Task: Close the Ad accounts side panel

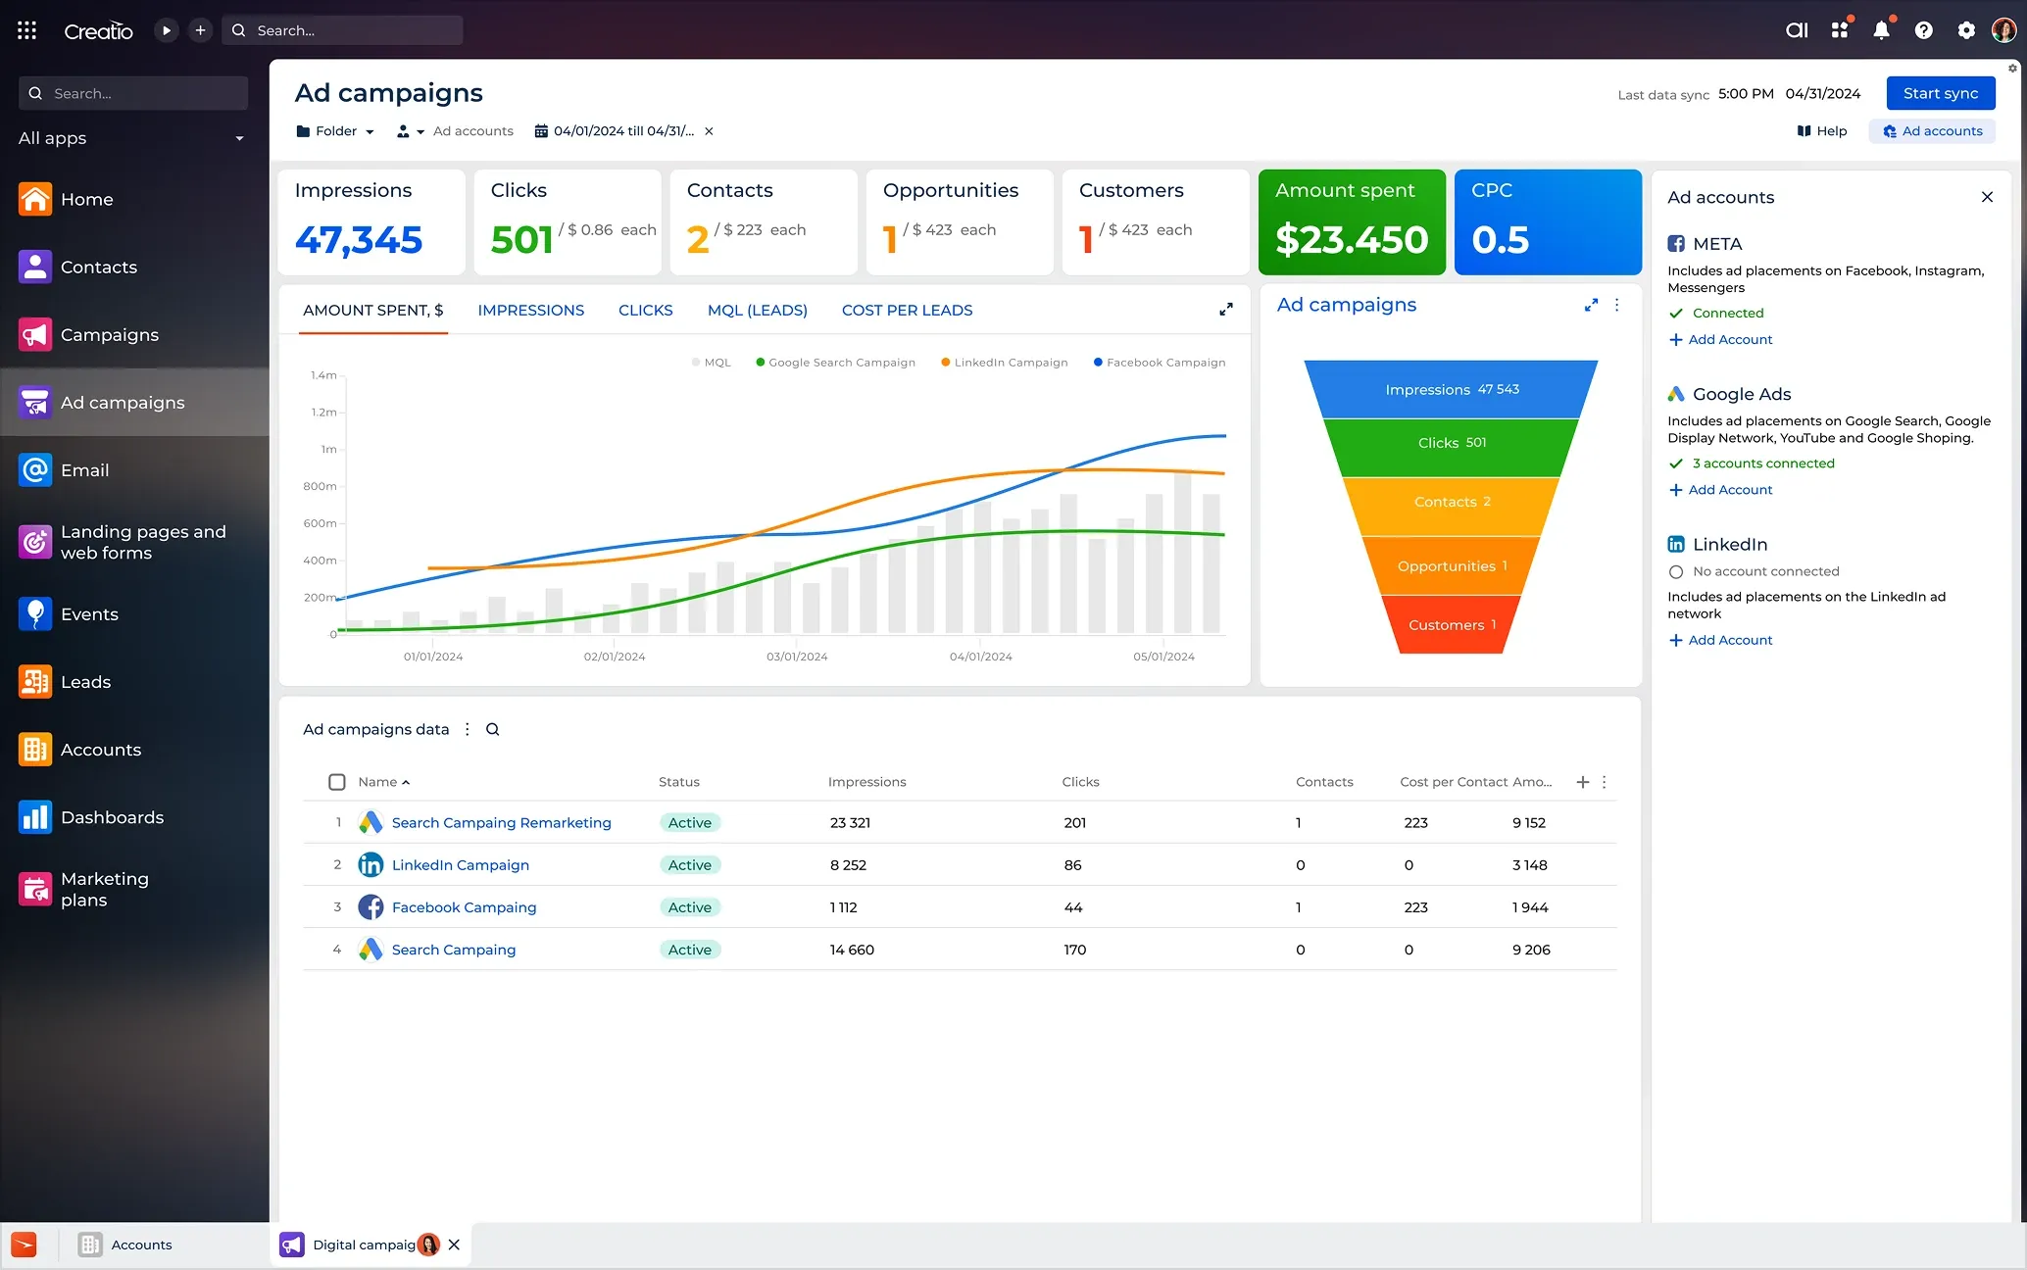Action: point(1987,197)
